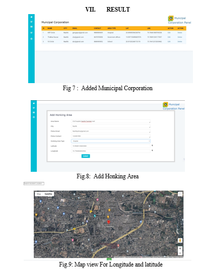Open home icon in Fig 7 sidebar
The width and height of the screenshot is (202, 269).
(x=31, y=17)
